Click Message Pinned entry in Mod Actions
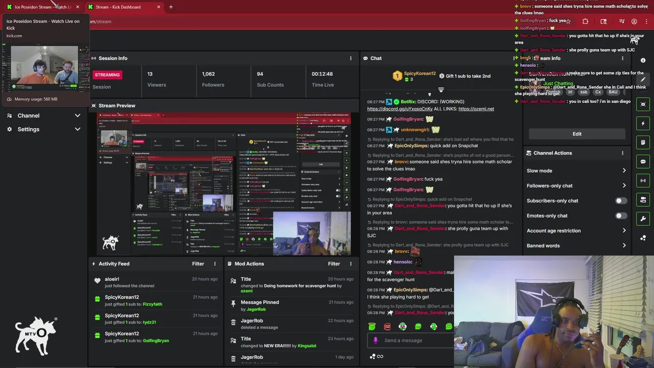The image size is (654, 368). click(292, 306)
